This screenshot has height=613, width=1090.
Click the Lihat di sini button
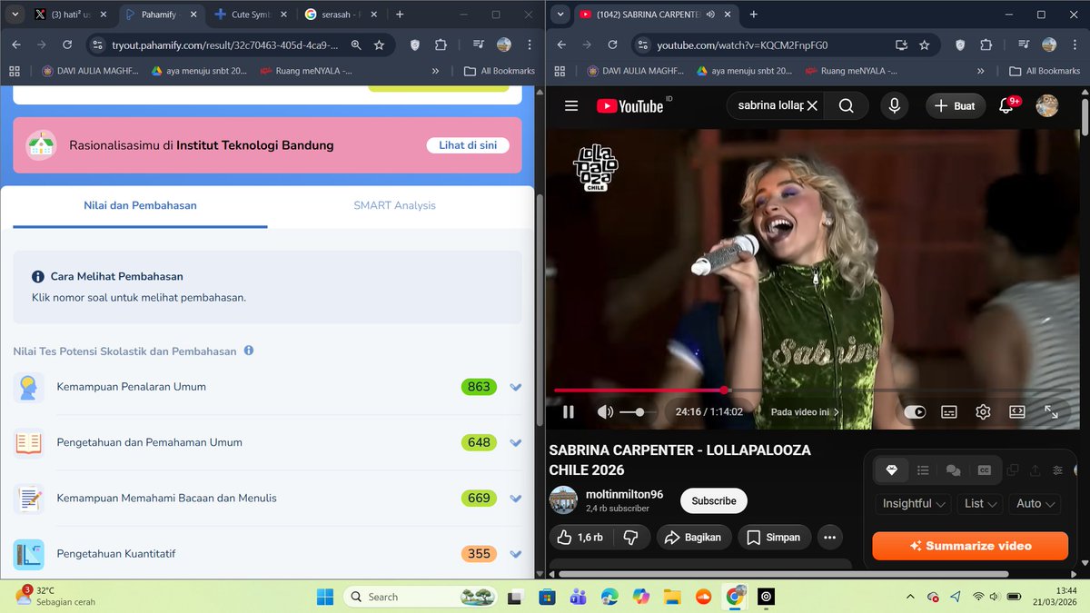468,145
